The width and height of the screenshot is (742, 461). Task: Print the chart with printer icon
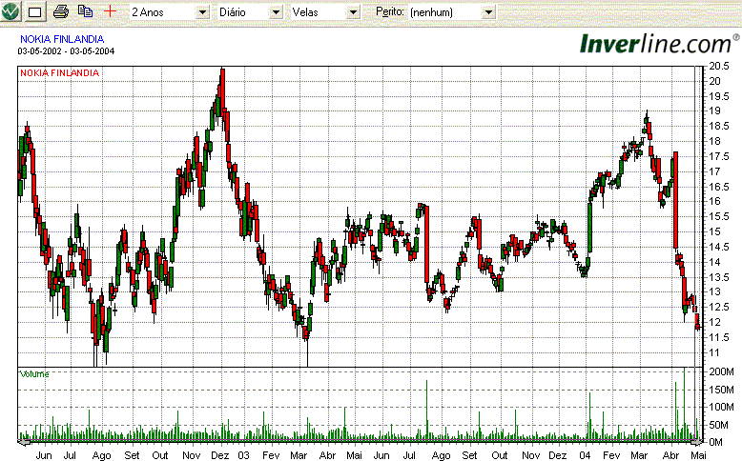pos(61,11)
